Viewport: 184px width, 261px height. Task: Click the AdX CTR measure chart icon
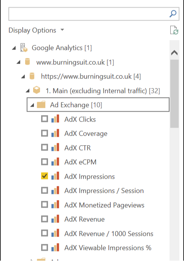[x=55, y=147]
